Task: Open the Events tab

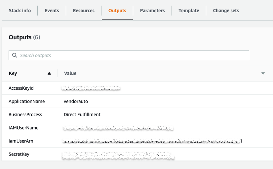Action: click(x=52, y=11)
